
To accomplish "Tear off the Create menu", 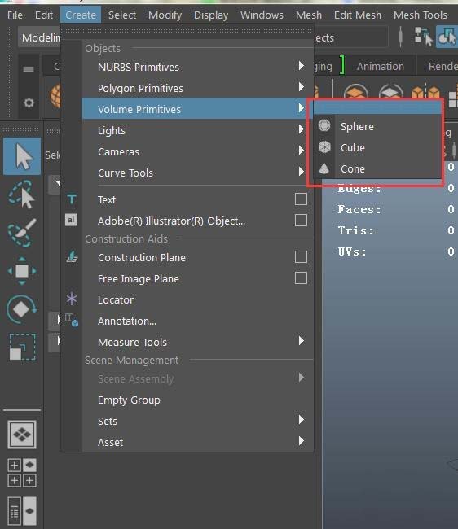I will 187,31.
